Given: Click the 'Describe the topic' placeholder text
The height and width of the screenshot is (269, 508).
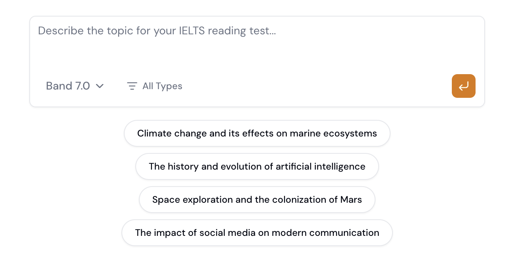Looking at the screenshot, I should 157,31.
